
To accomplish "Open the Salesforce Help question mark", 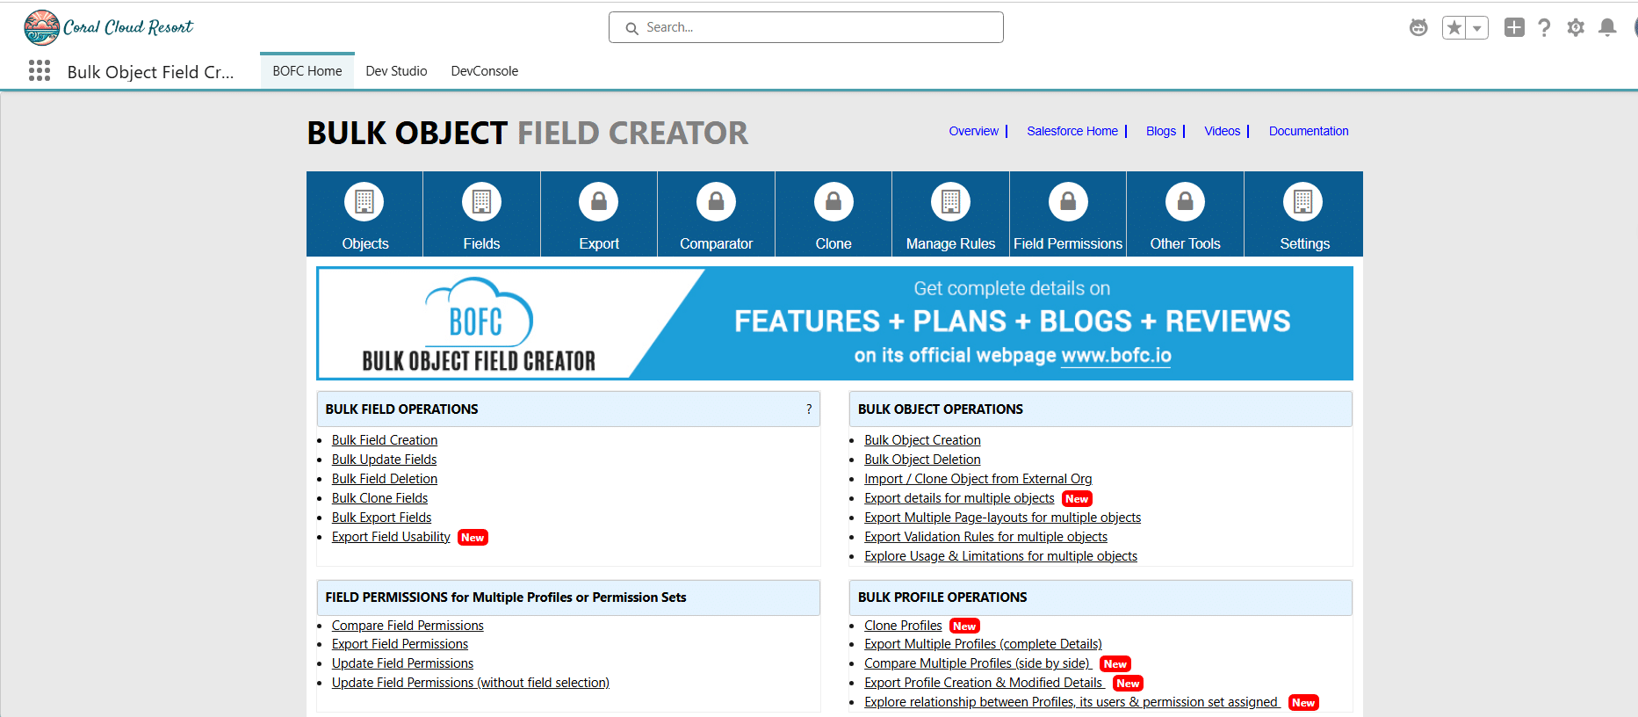I will point(1544,27).
